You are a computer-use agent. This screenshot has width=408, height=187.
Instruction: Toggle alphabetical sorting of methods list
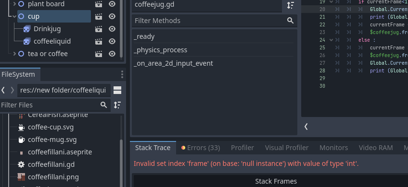[291, 5]
